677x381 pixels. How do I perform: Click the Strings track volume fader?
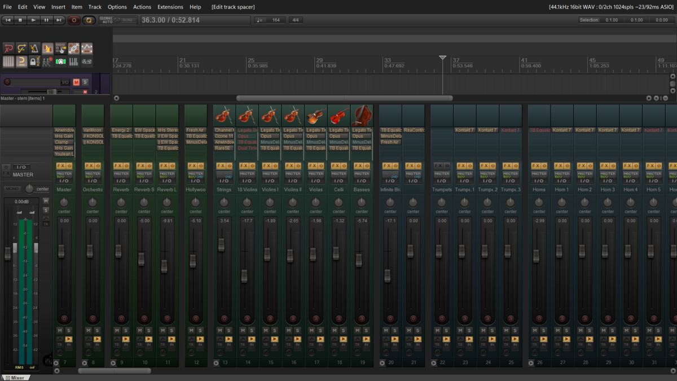[221, 244]
